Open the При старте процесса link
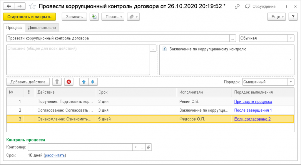 253,102
